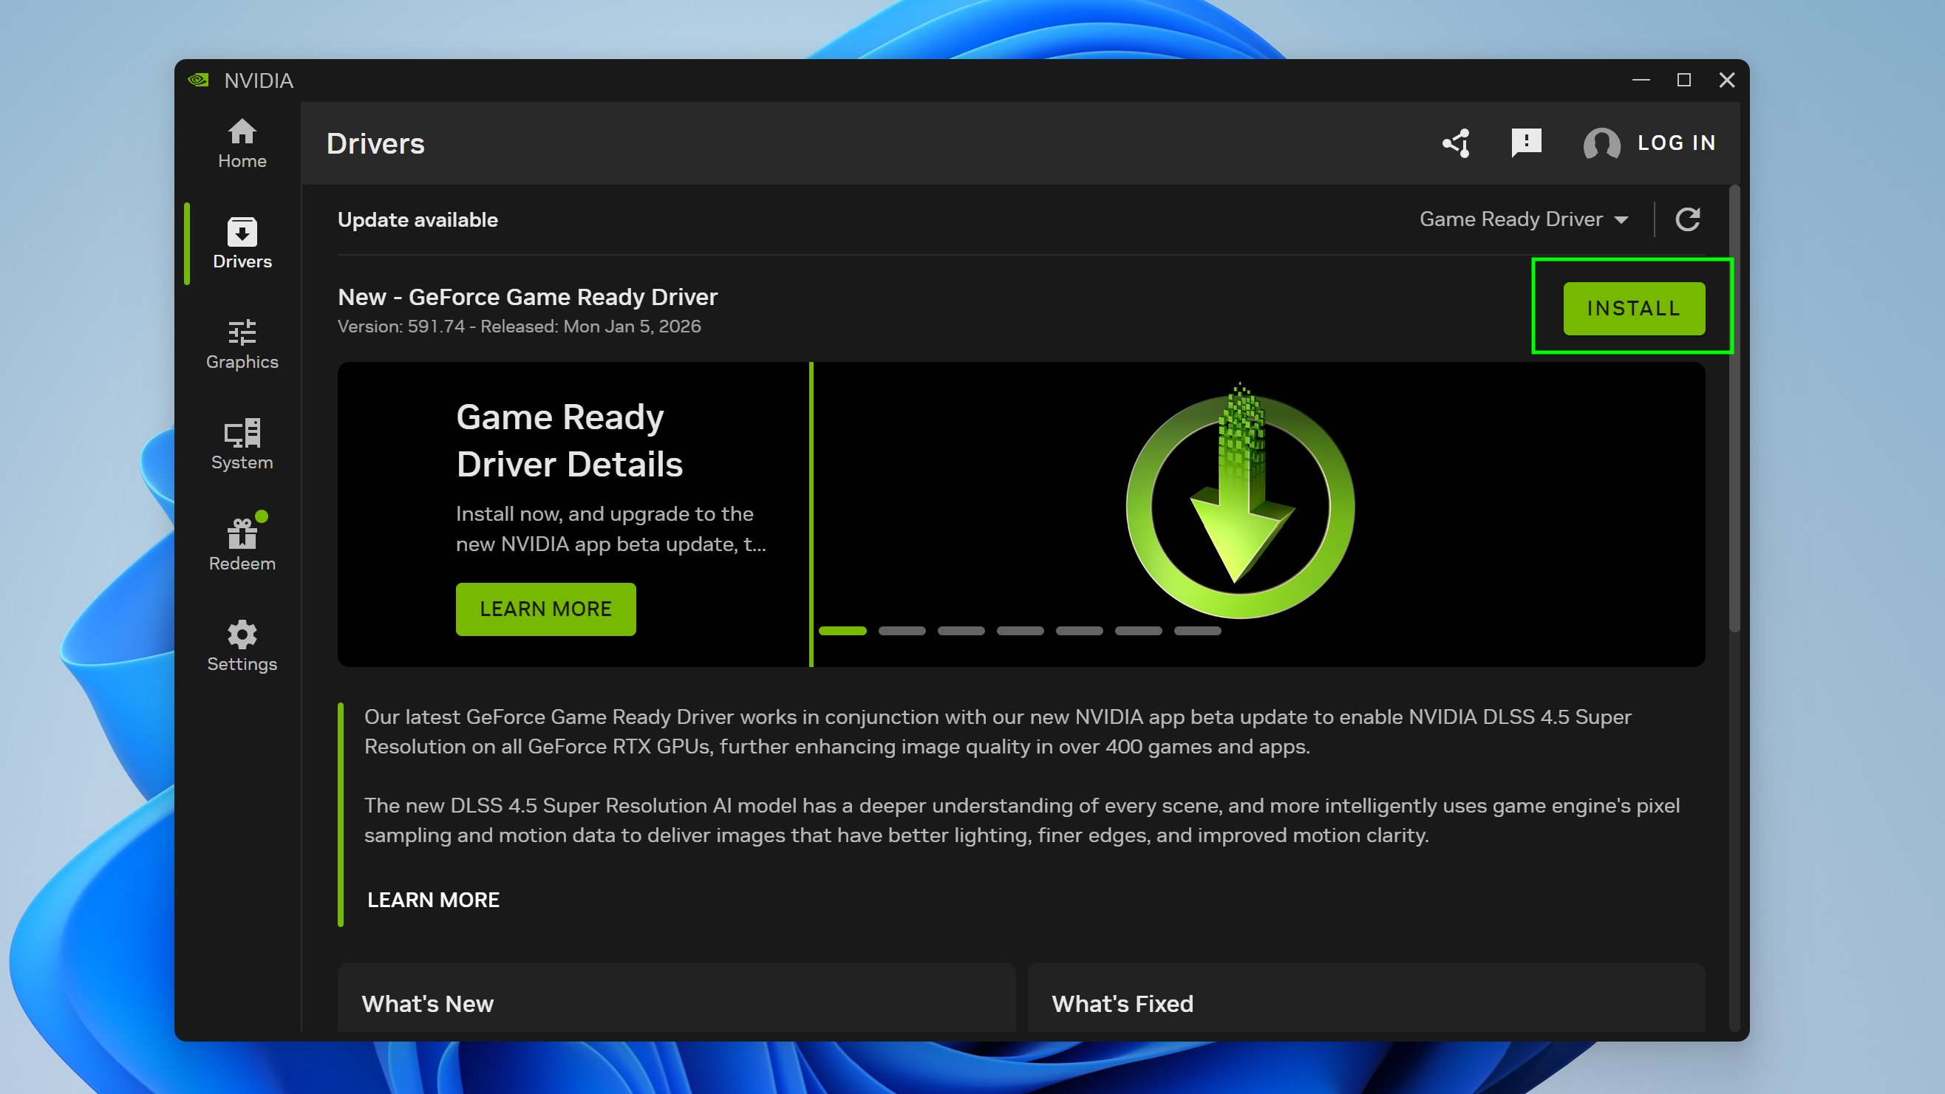The width and height of the screenshot is (1945, 1094).
Task: Click the user avatar icon
Action: [1601, 143]
